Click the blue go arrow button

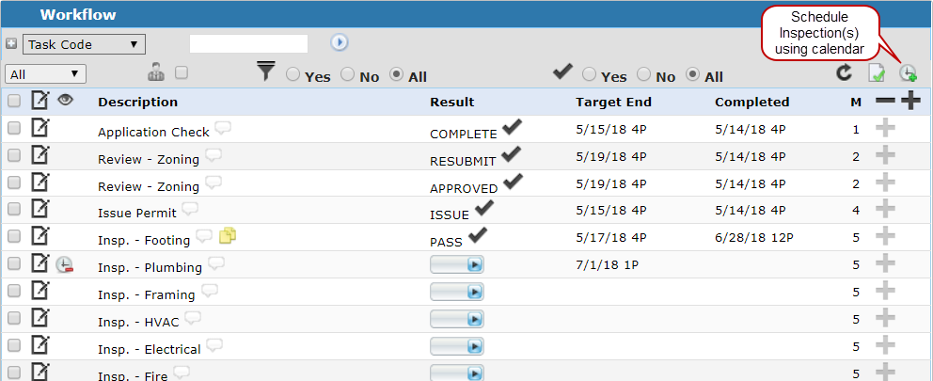pyautogui.click(x=340, y=42)
